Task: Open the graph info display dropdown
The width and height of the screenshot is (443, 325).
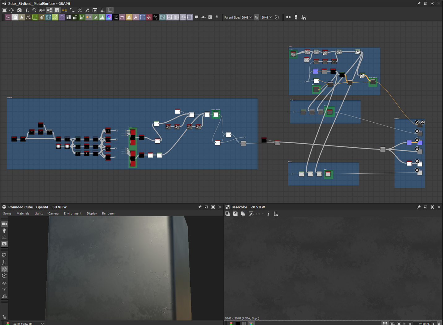Action: pos(27,10)
